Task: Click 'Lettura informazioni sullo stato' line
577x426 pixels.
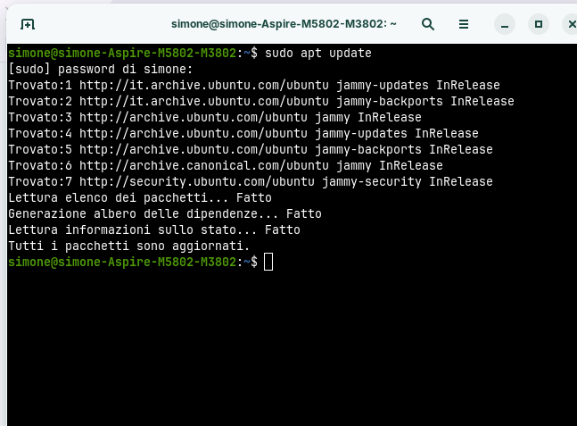Action: click(x=154, y=230)
